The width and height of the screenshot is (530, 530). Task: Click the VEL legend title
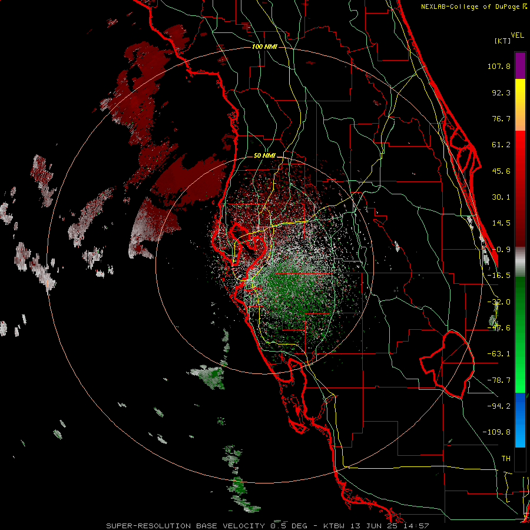[x=517, y=35]
